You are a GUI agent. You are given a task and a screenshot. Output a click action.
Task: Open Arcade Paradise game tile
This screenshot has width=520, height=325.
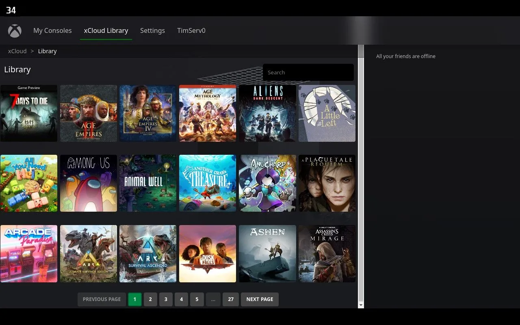29,253
